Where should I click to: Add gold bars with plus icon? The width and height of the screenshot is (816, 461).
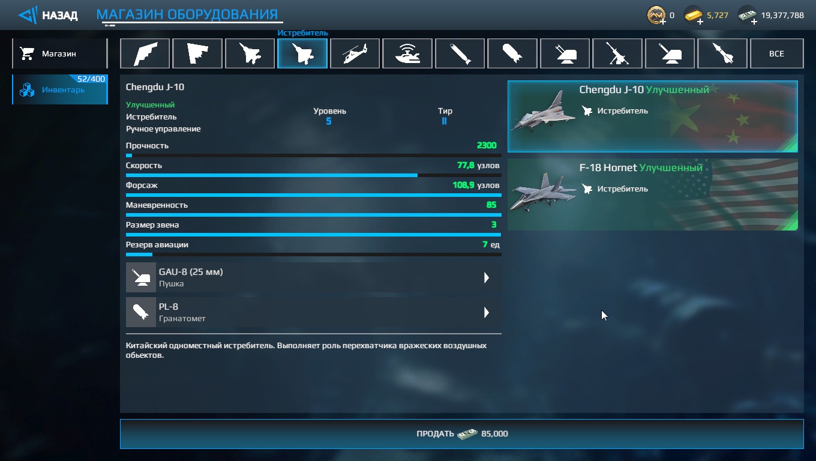[700, 22]
